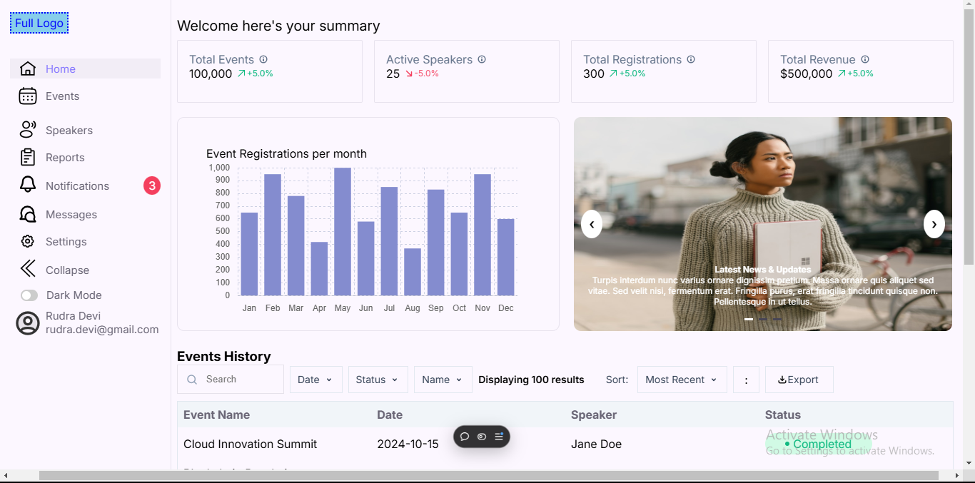This screenshot has height=483, width=975.
Task: Click the Cloud Innovation Summit cell
Action: pos(250,444)
